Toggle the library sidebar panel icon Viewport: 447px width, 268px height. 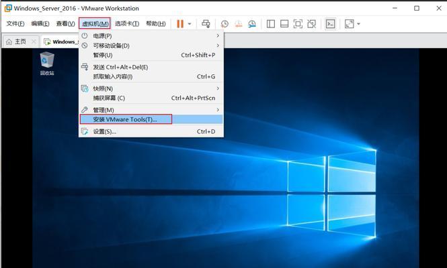[x=270, y=24]
